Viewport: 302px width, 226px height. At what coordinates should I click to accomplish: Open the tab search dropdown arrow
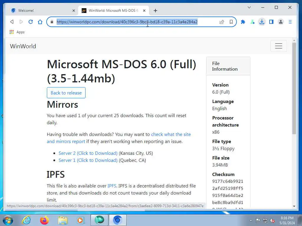tap(249, 7)
